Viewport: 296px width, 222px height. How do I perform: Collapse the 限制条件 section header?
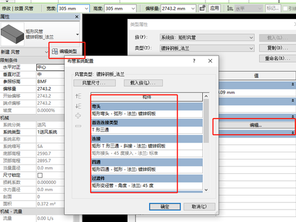click(33, 60)
